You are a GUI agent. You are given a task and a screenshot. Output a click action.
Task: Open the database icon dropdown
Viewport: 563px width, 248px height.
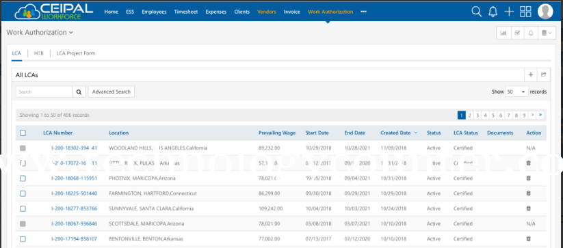pyautogui.click(x=547, y=33)
